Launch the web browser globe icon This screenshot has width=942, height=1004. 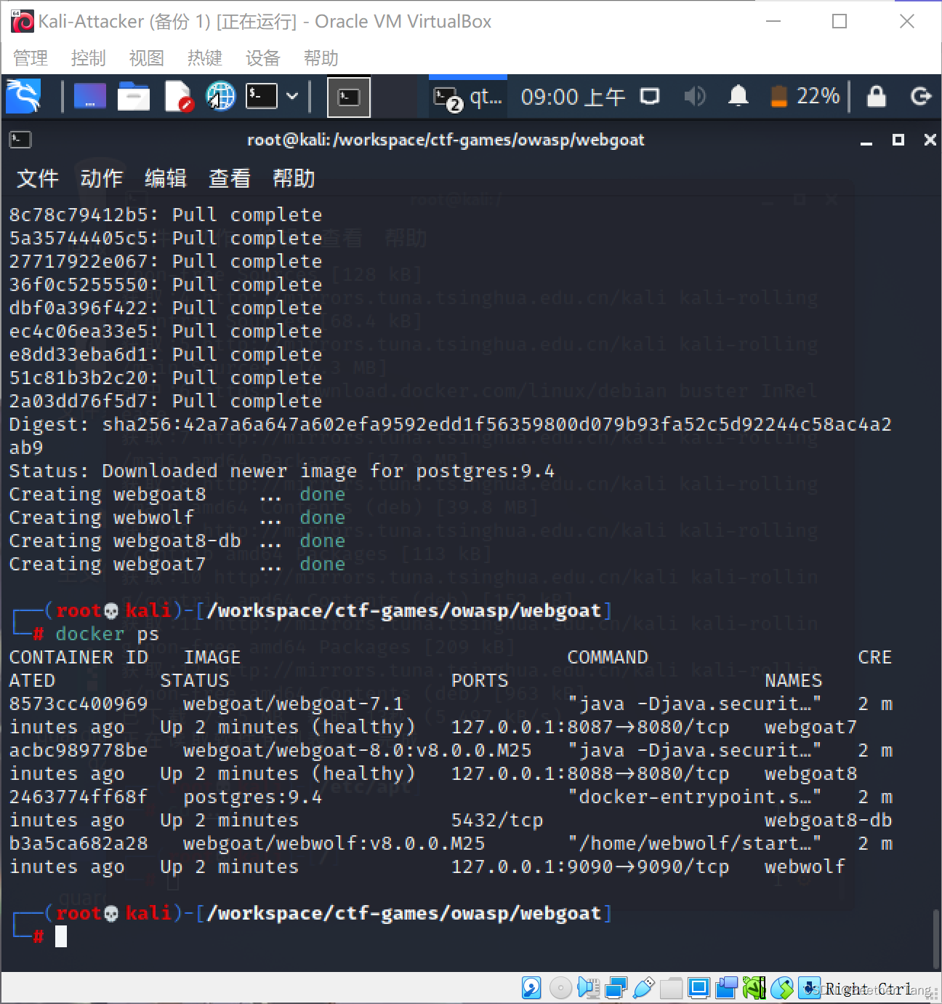220,96
